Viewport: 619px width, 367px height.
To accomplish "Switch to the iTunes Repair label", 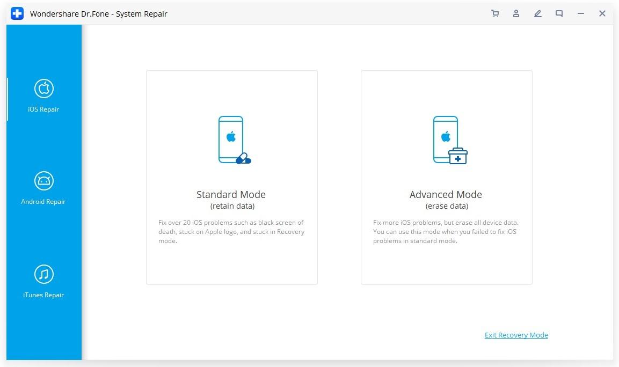I will tap(43, 295).
